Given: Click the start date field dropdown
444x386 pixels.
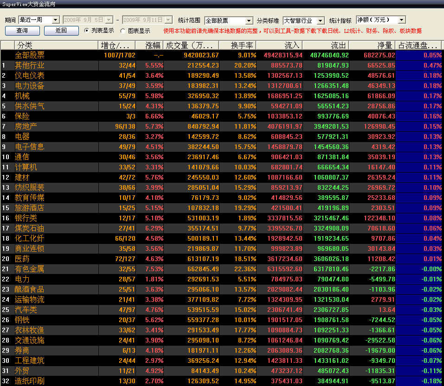Looking at the screenshot, I should point(109,20).
